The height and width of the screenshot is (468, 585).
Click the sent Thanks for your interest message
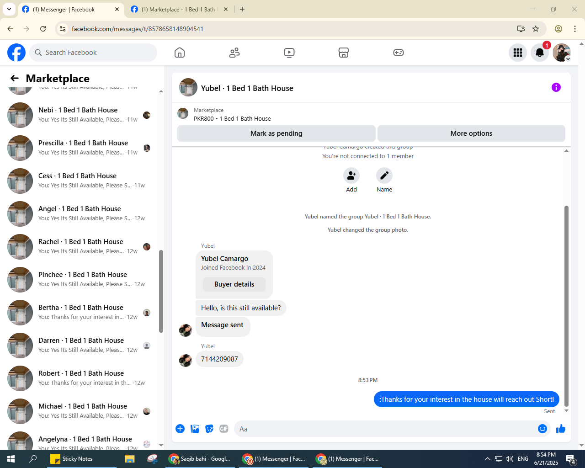tap(467, 399)
